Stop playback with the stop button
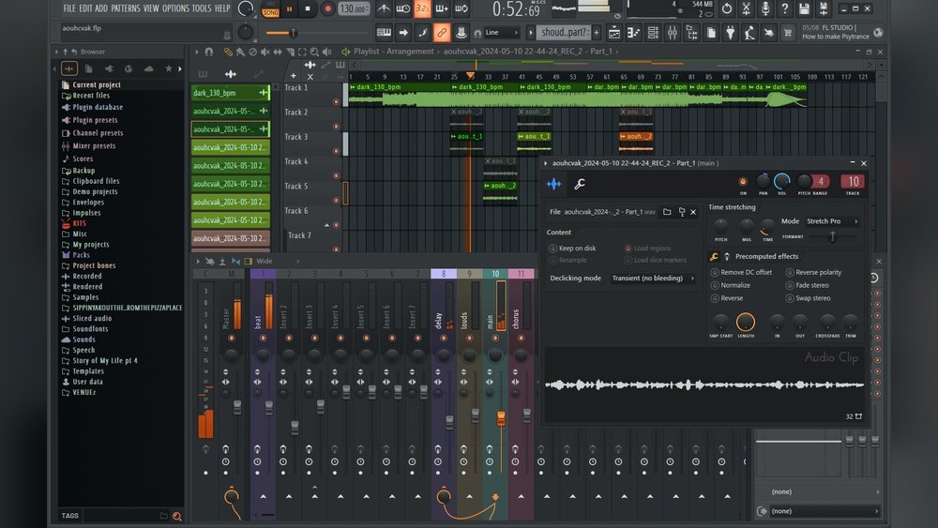The width and height of the screenshot is (938, 528). [x=308, y=9]
